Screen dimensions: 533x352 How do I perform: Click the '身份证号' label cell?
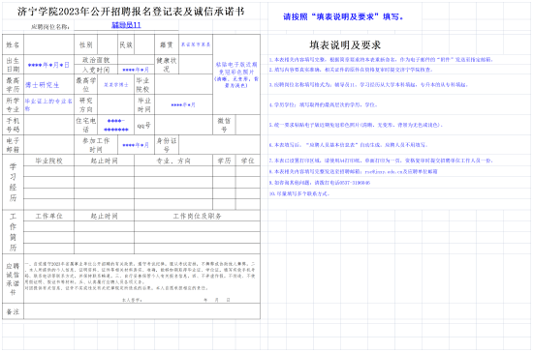point(167,144)
